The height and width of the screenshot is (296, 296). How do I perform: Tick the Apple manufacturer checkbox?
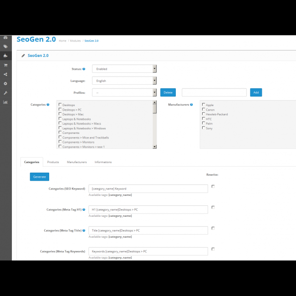pos(204,105)
